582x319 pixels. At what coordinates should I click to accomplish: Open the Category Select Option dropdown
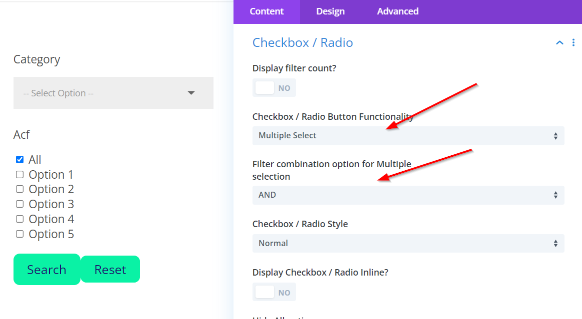(x=113, y=93)
